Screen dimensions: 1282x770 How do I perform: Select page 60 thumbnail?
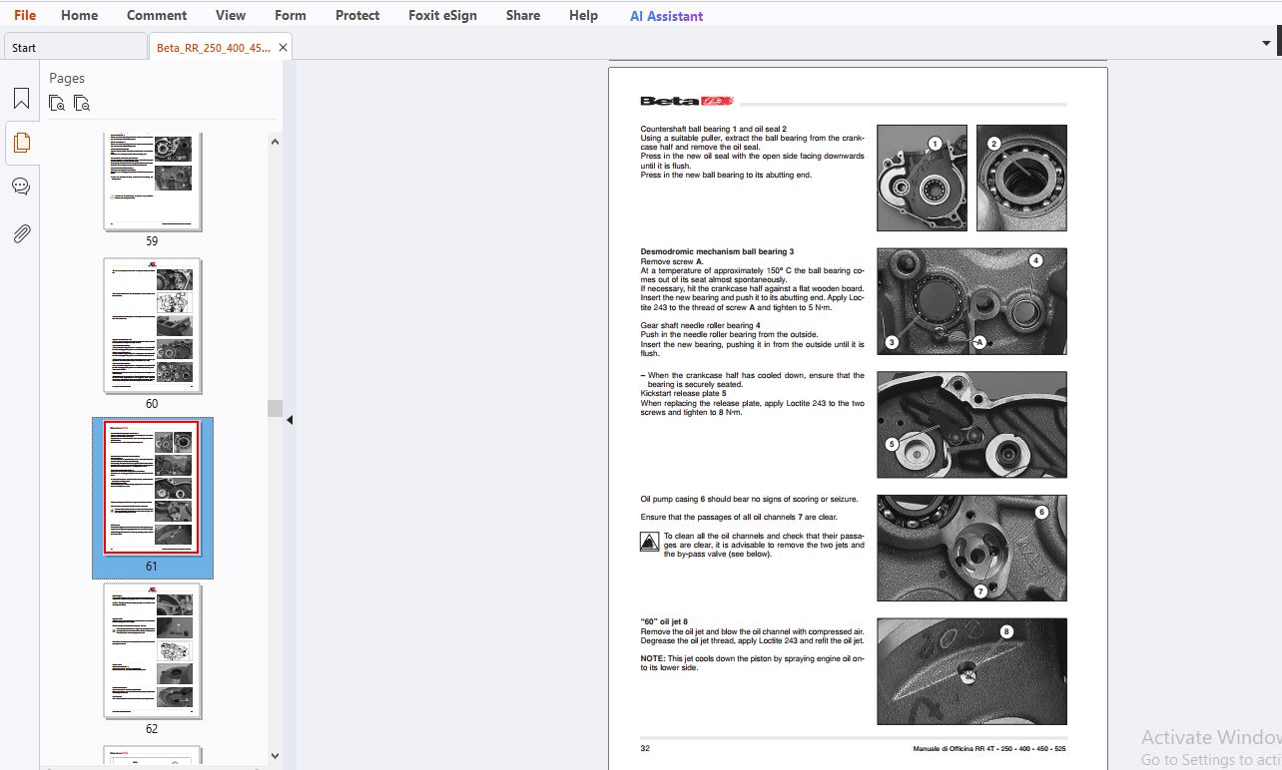152,326
